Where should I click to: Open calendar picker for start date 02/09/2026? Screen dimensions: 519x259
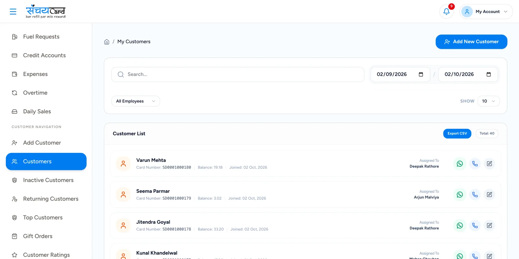421,74
